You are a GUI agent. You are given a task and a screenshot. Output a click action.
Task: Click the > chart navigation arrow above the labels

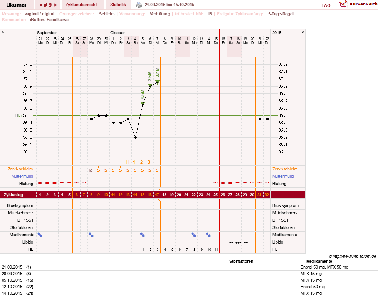tap(3, 32)
